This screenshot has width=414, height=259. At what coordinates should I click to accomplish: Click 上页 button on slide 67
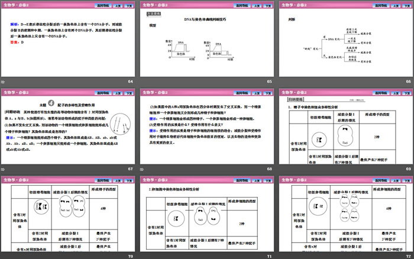118,93
